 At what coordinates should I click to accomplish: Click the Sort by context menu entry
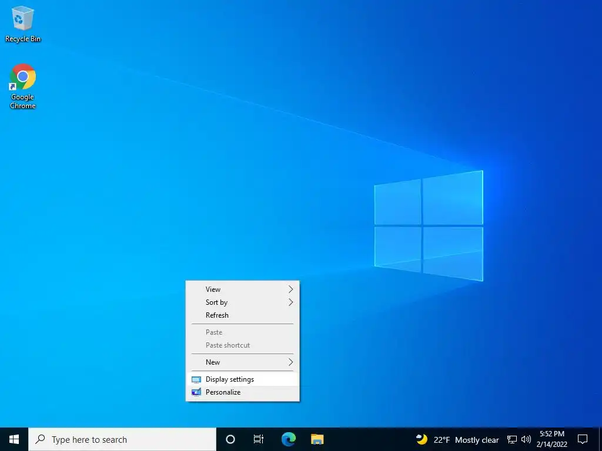tap(242, 302)
